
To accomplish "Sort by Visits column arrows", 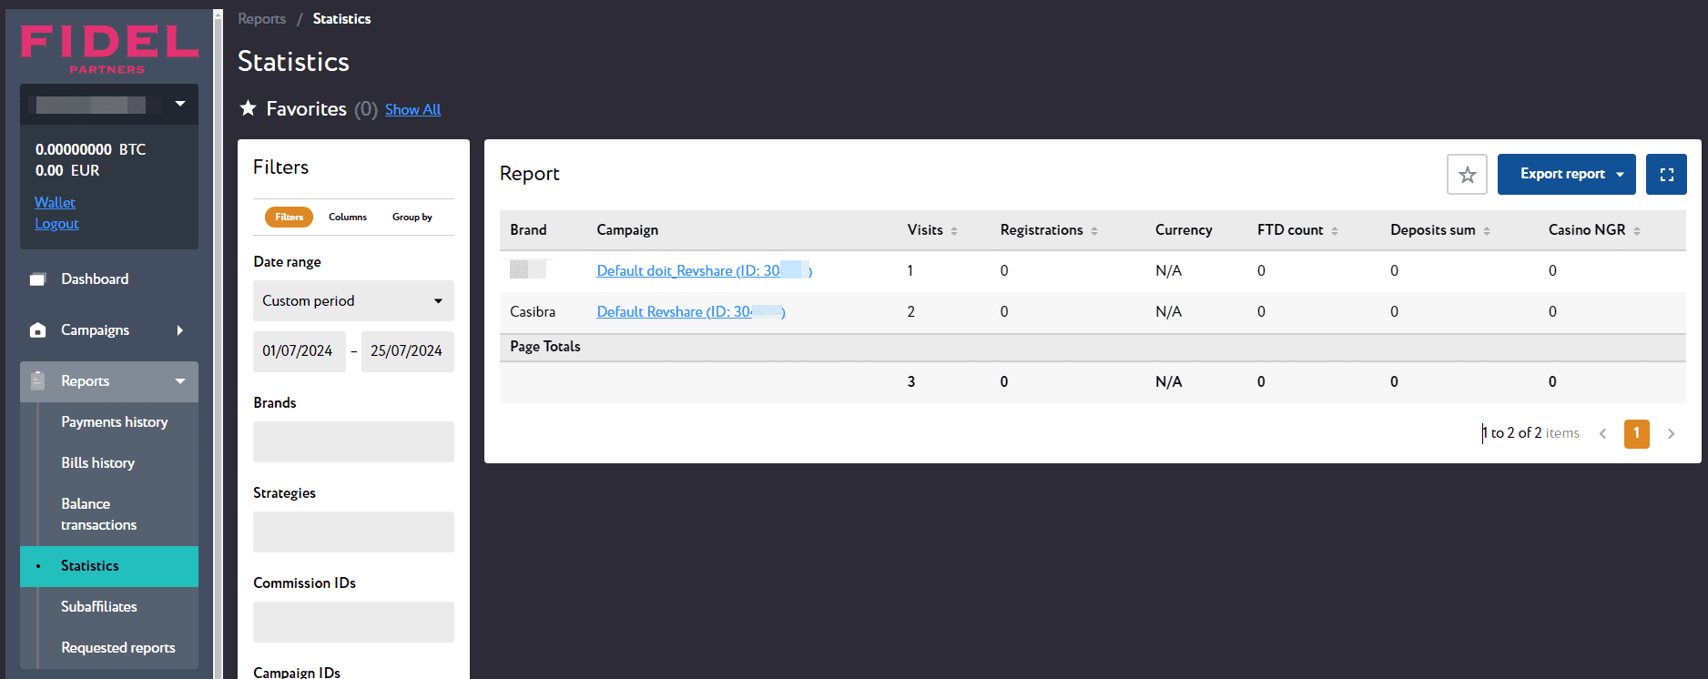I will pos(954,231).
